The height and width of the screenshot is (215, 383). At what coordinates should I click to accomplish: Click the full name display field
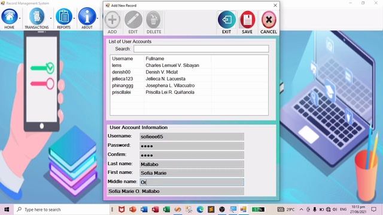tap(175, 191)
